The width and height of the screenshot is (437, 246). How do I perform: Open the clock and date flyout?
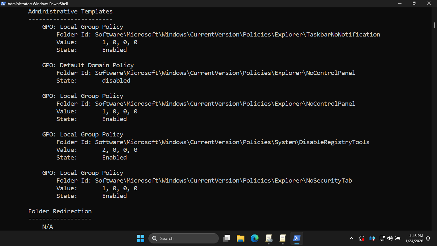tap(414, 238)
